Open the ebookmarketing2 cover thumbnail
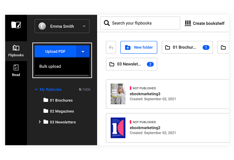 [x=118, y=128]
